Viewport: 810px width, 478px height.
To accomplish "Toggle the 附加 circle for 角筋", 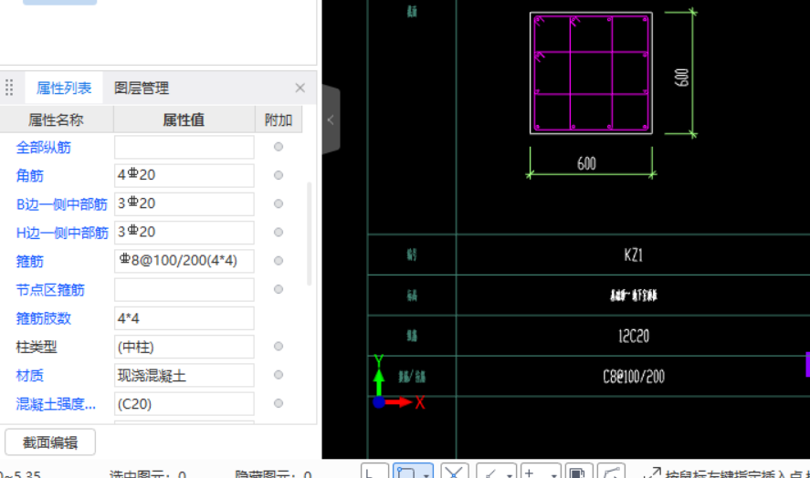I will (279, 175).
